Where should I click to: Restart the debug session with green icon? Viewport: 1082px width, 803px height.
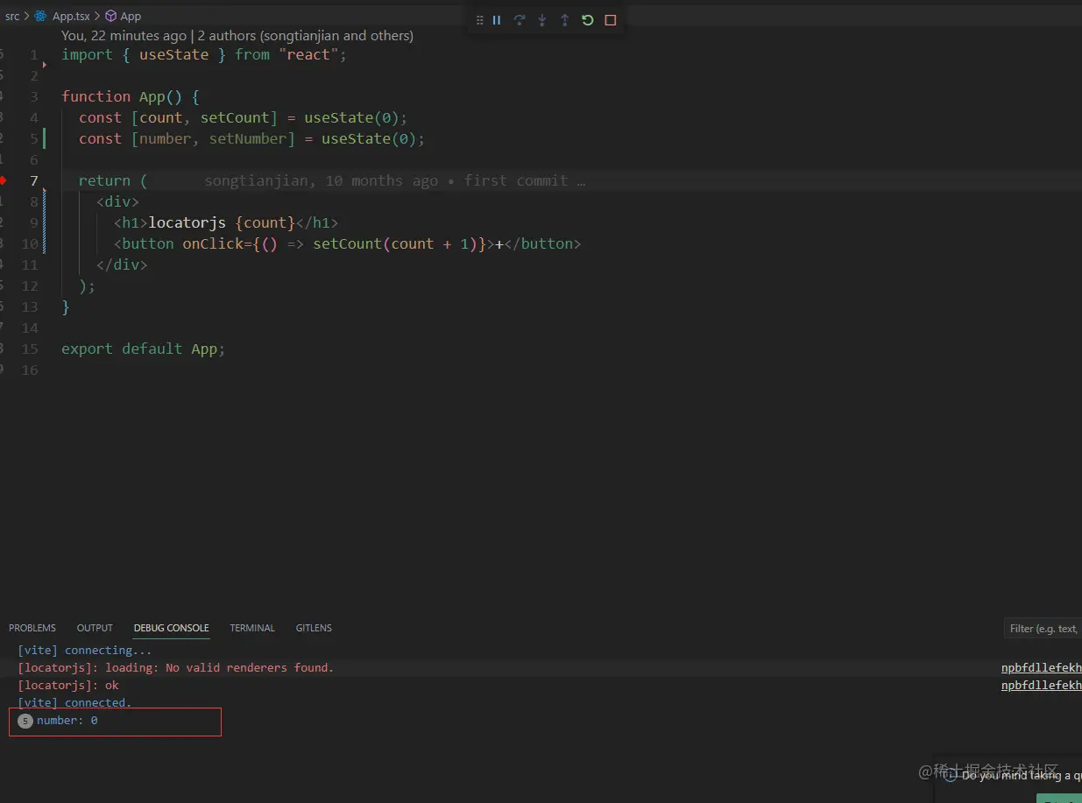pyautogui.click(x=588, y=20)
